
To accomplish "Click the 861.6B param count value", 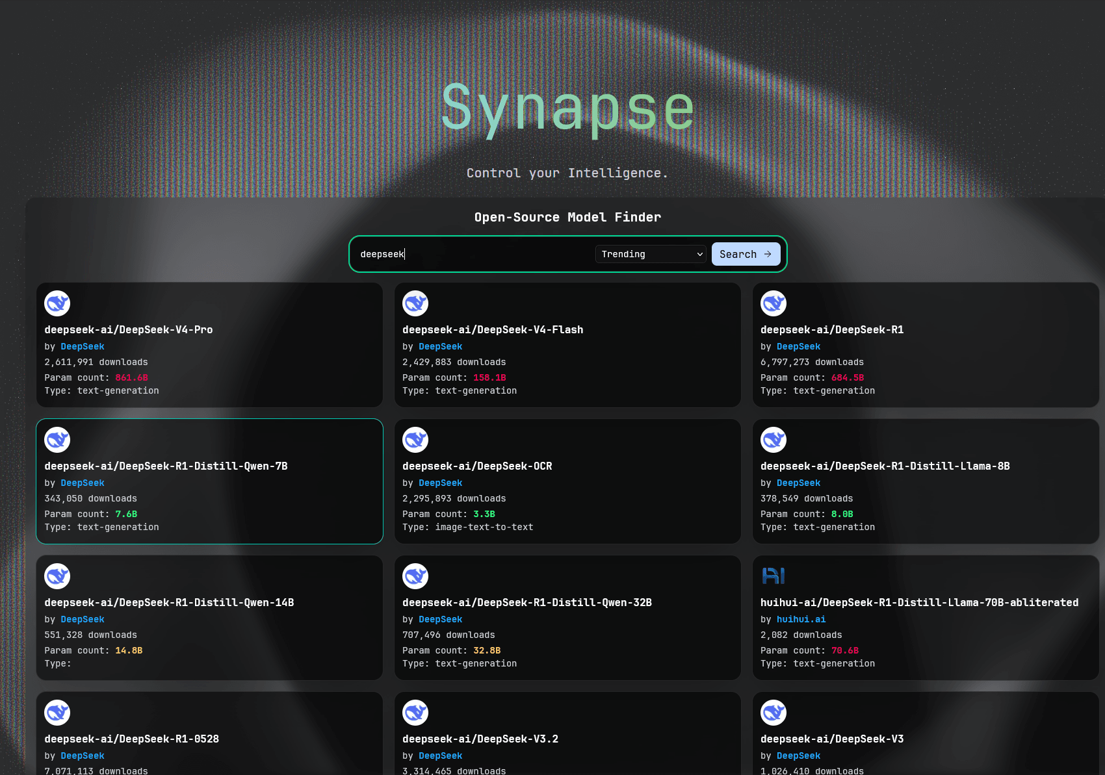I will pos(132,378).
